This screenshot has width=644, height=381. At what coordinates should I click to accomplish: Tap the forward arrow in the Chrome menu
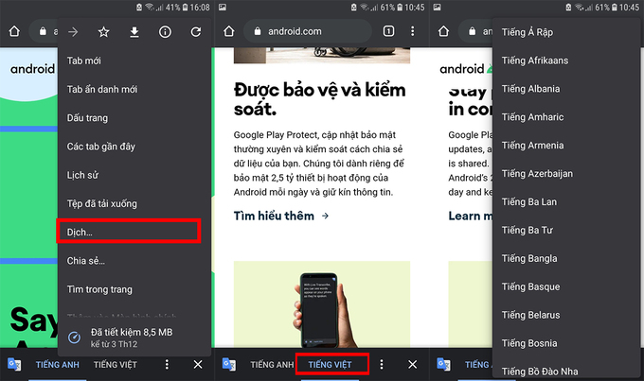(73, 31)
